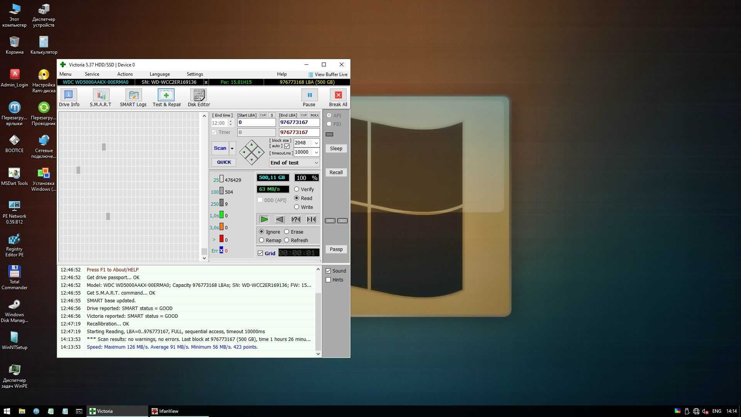Open This Computer desktop icon
The height and width of the screenshot is (417, 741).
point(14,15)
